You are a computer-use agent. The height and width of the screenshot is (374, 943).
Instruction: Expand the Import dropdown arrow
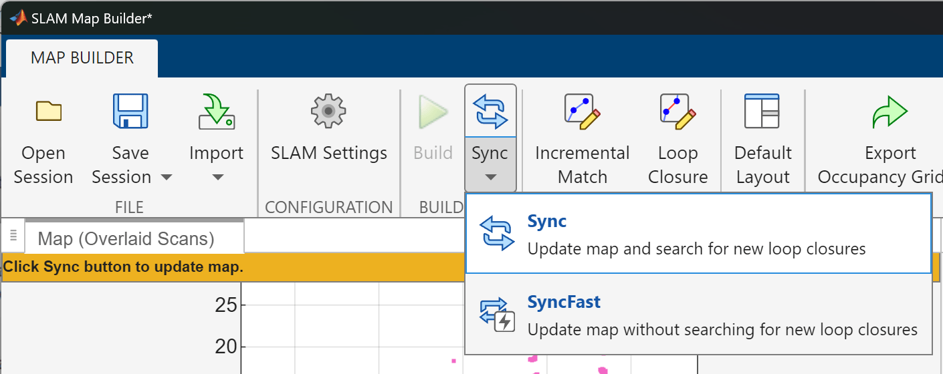pos(217,178)
